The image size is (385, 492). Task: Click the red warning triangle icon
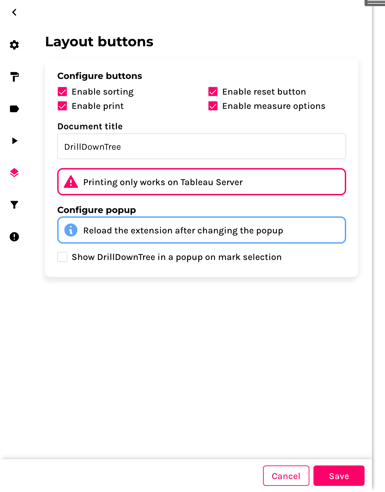tap(71, 182)
